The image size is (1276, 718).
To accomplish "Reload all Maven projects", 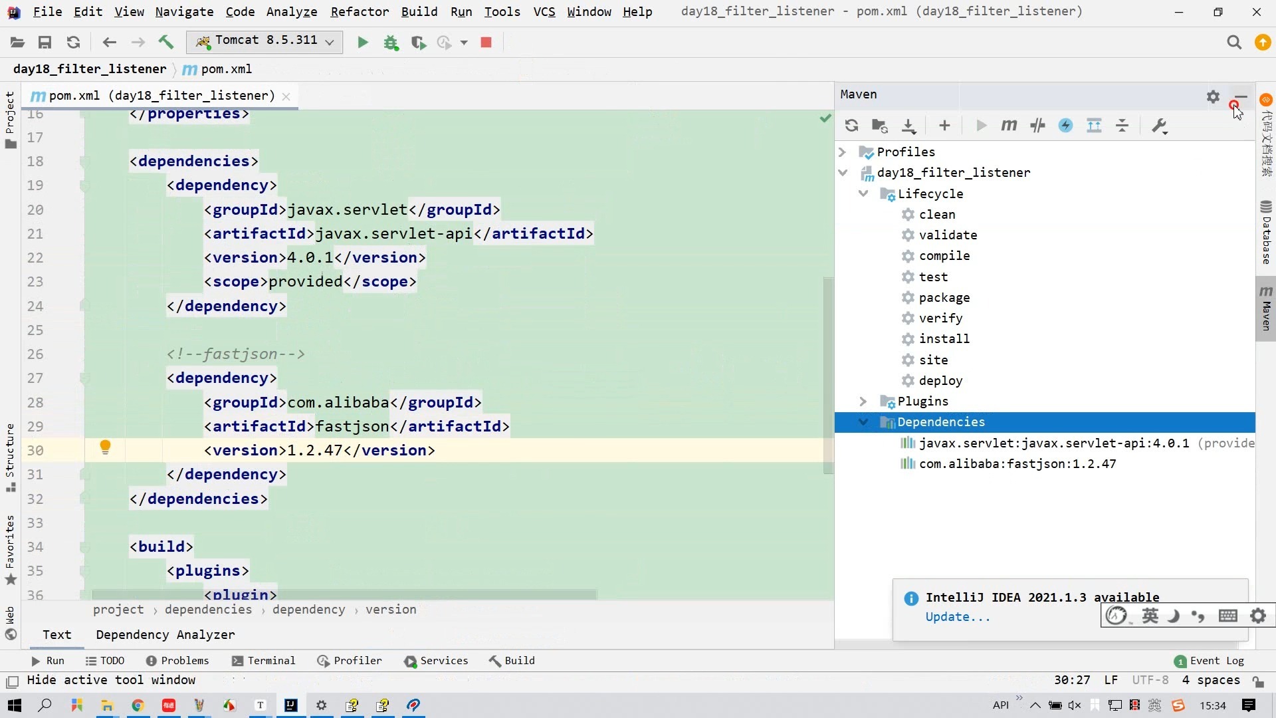I will coord(851,126).
